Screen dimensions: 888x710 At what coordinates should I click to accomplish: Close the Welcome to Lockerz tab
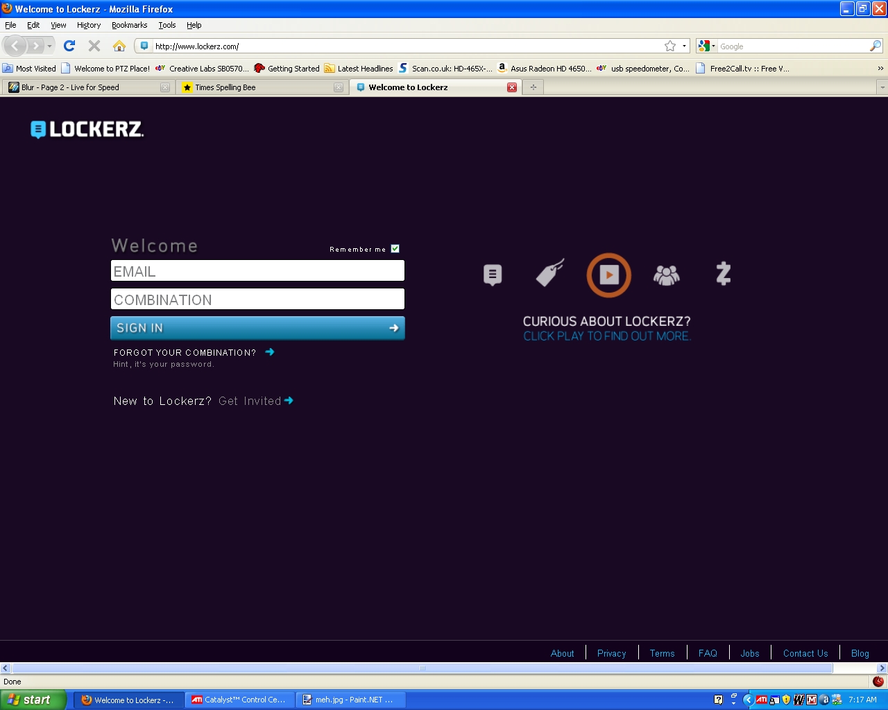click(x=512, y=87)
